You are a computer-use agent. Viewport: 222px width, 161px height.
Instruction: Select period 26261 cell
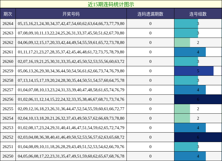coord(8,52)
